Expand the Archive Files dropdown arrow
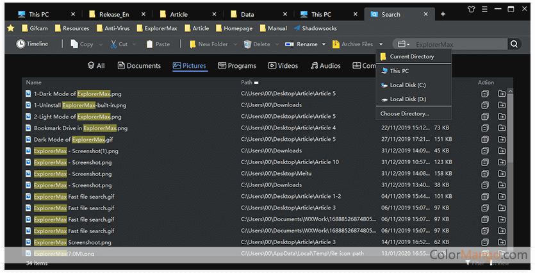The height and width of the screenshot is (273, 535). click(x=381, y=44)
